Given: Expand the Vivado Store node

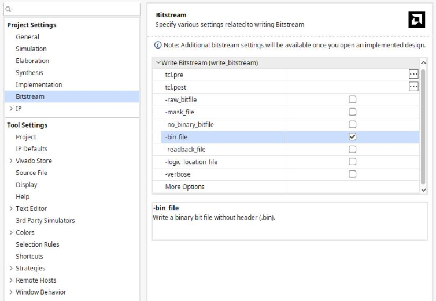Looking at the screenshot, I should coord(10,161).
